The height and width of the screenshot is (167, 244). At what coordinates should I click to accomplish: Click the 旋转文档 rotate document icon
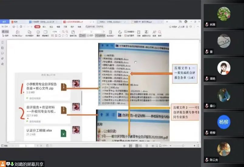pos(73,32)
